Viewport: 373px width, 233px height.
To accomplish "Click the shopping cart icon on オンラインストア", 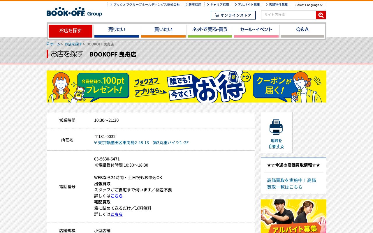I will (217, 15).
